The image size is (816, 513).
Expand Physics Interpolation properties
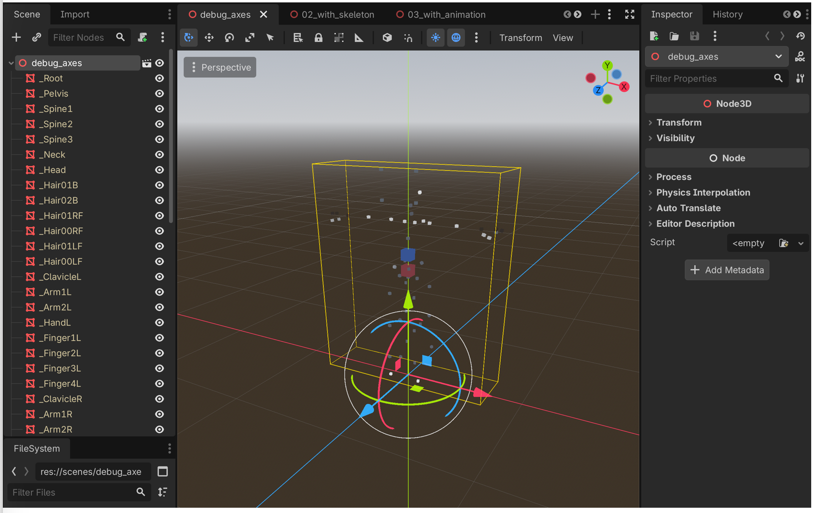click(703, 193)
